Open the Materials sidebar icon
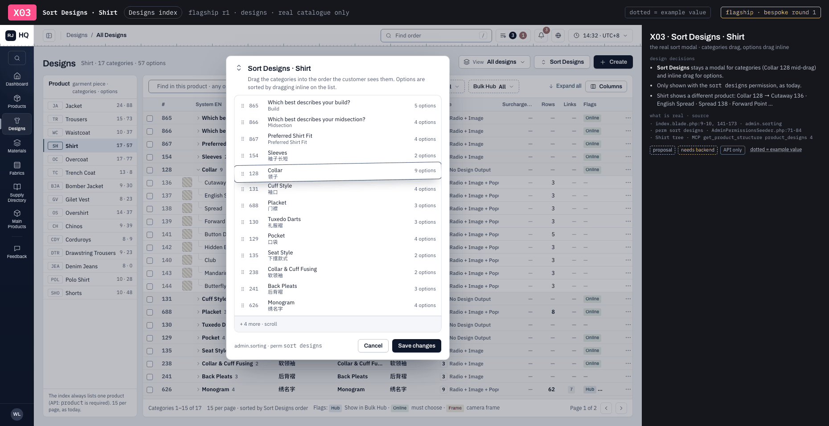Screen dimensions: 829x426 17,146
